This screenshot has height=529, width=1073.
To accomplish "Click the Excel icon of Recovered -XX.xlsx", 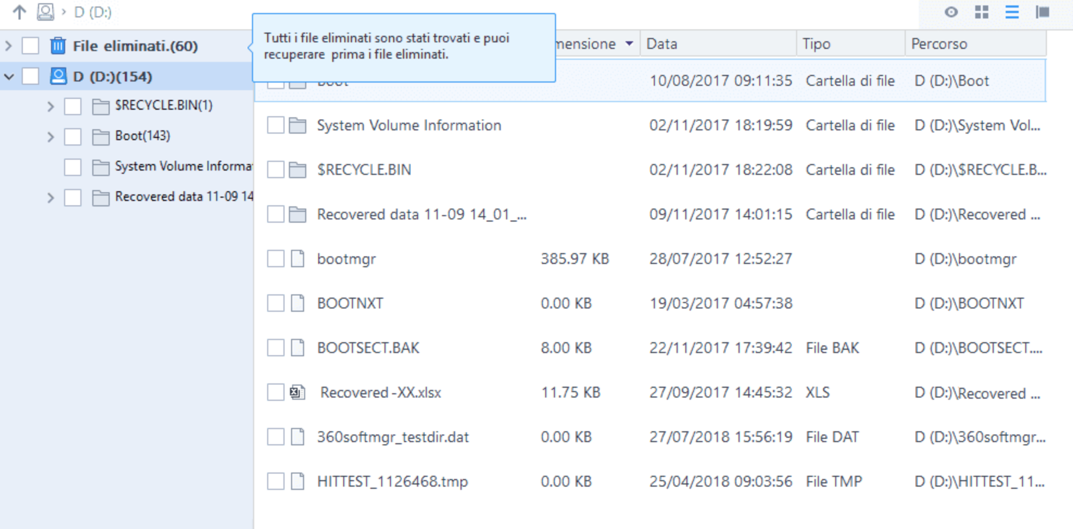I will tap(297, 392).
